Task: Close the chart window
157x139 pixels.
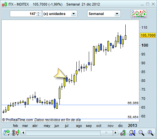Action: click(153, 4)
